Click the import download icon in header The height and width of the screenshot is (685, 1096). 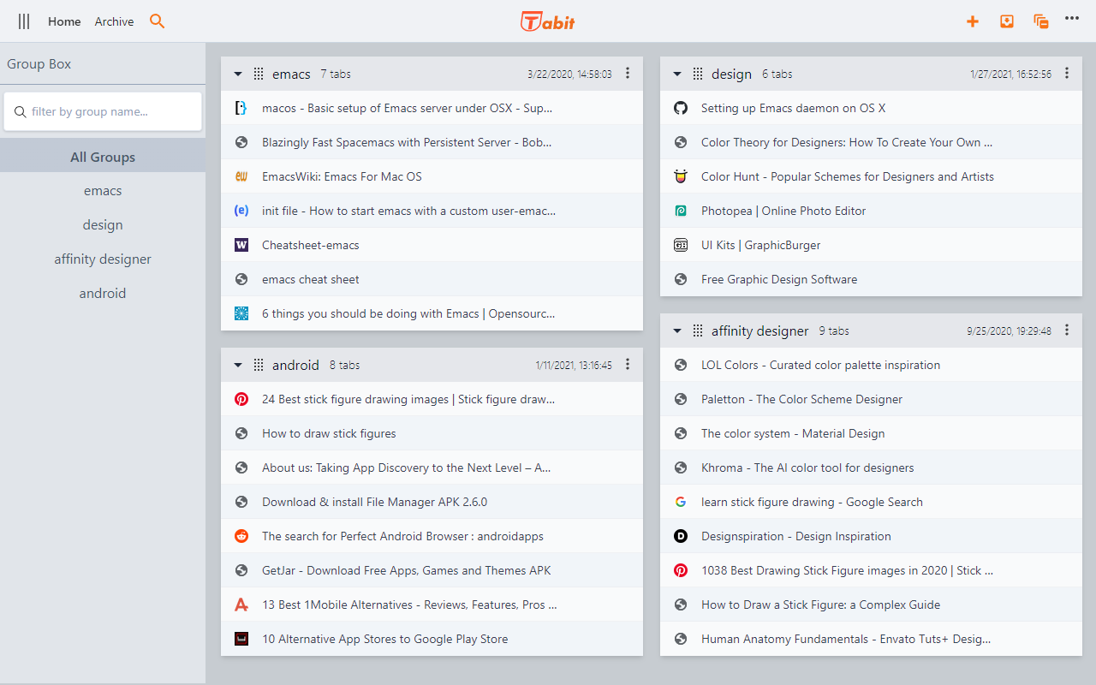[x=1007, y=21]
